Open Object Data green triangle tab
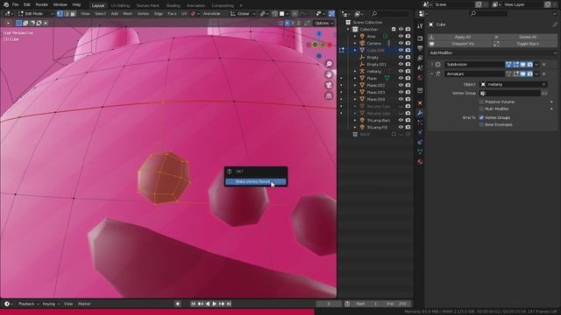 tap(420, 152)
